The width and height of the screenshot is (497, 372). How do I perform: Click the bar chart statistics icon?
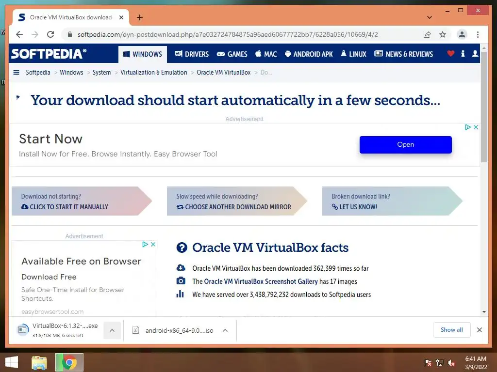pyautogui.click(x=180, y=294)
